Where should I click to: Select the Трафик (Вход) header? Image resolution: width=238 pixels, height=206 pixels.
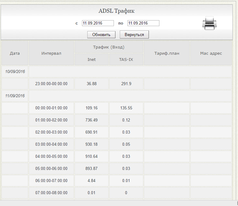coord(109,47)
